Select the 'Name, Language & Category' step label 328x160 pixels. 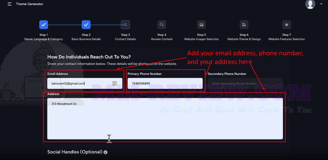tap(43, 39)
